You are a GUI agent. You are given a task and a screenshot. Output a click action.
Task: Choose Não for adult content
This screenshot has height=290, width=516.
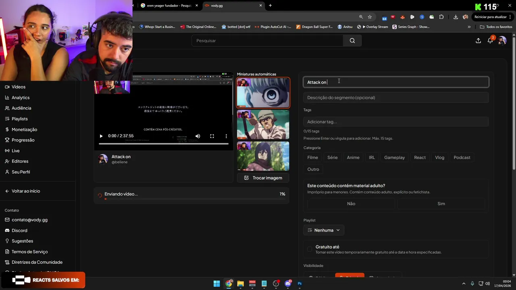pos(351,204)
